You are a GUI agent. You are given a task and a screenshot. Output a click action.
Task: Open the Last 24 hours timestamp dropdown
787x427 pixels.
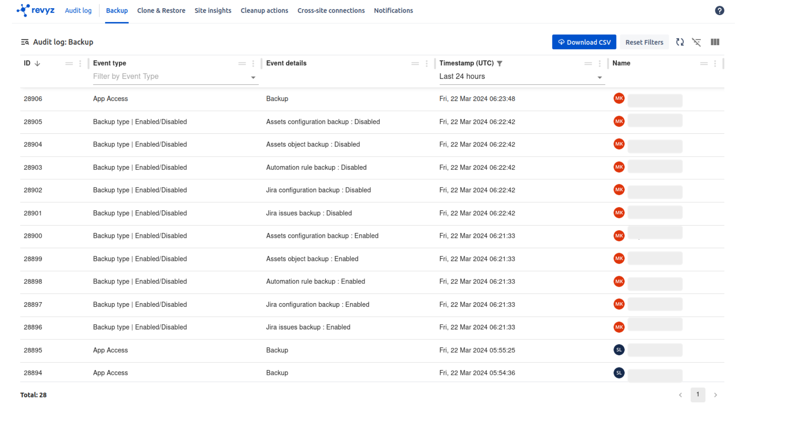[599, 78]
